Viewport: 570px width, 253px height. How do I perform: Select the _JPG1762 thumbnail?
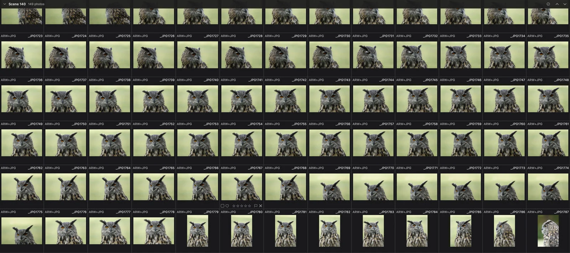22,187
